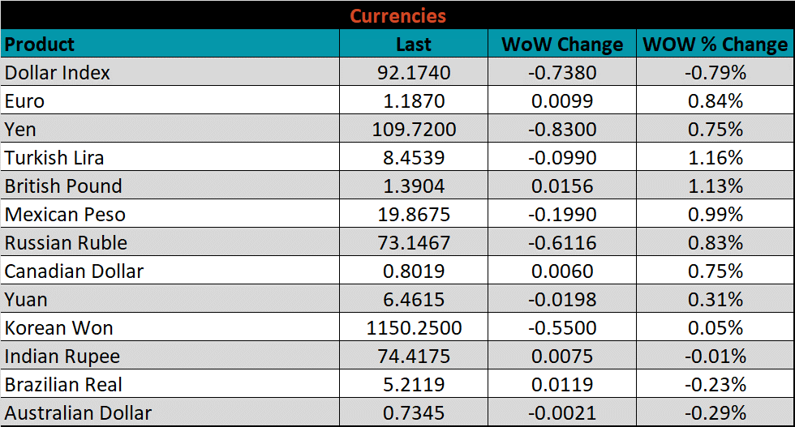
Task: Select the Product column header
Action: (40, 44)
